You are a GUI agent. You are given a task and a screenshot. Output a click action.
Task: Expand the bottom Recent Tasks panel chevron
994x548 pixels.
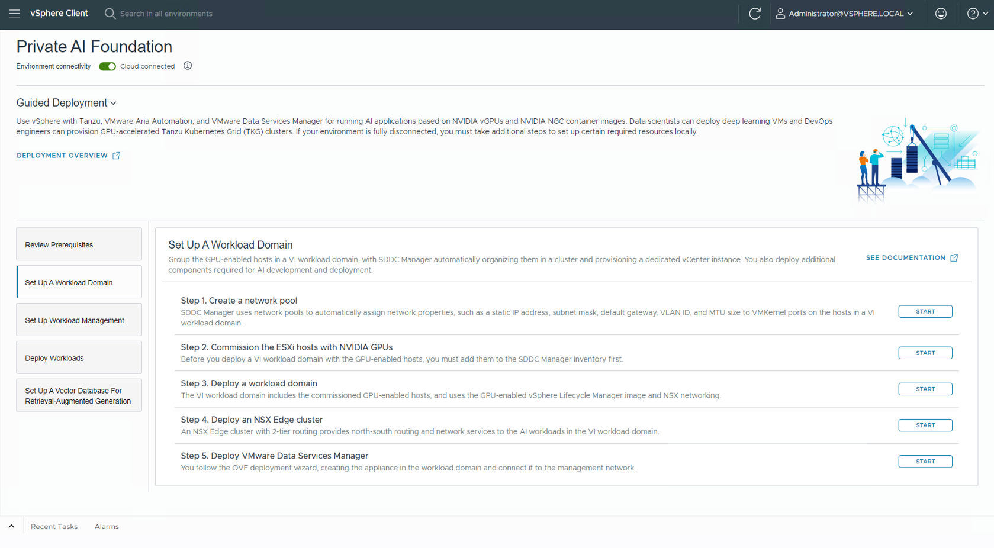11,526
